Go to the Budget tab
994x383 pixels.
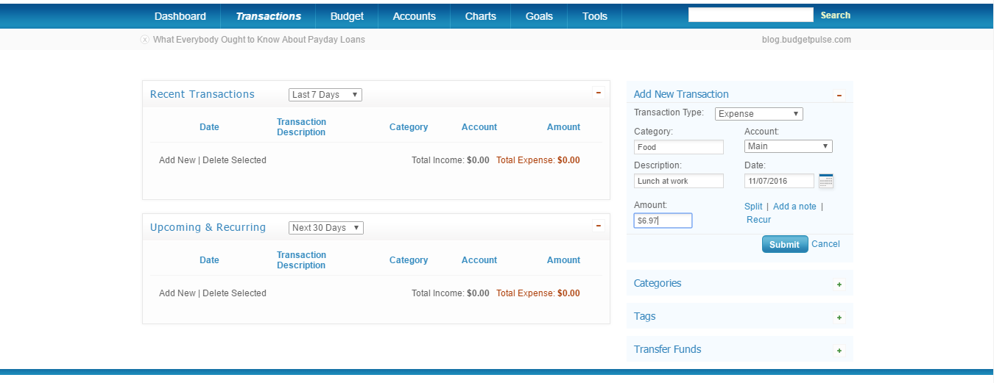click(x=347, y=16)
